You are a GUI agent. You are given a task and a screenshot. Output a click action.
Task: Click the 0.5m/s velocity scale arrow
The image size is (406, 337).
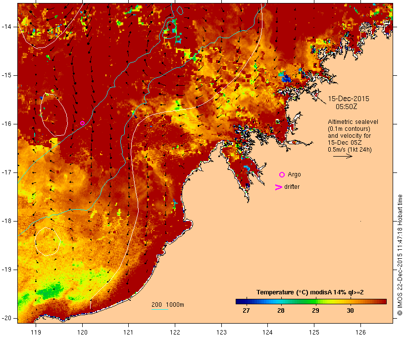pyautogui.click(x=343, y=156)
